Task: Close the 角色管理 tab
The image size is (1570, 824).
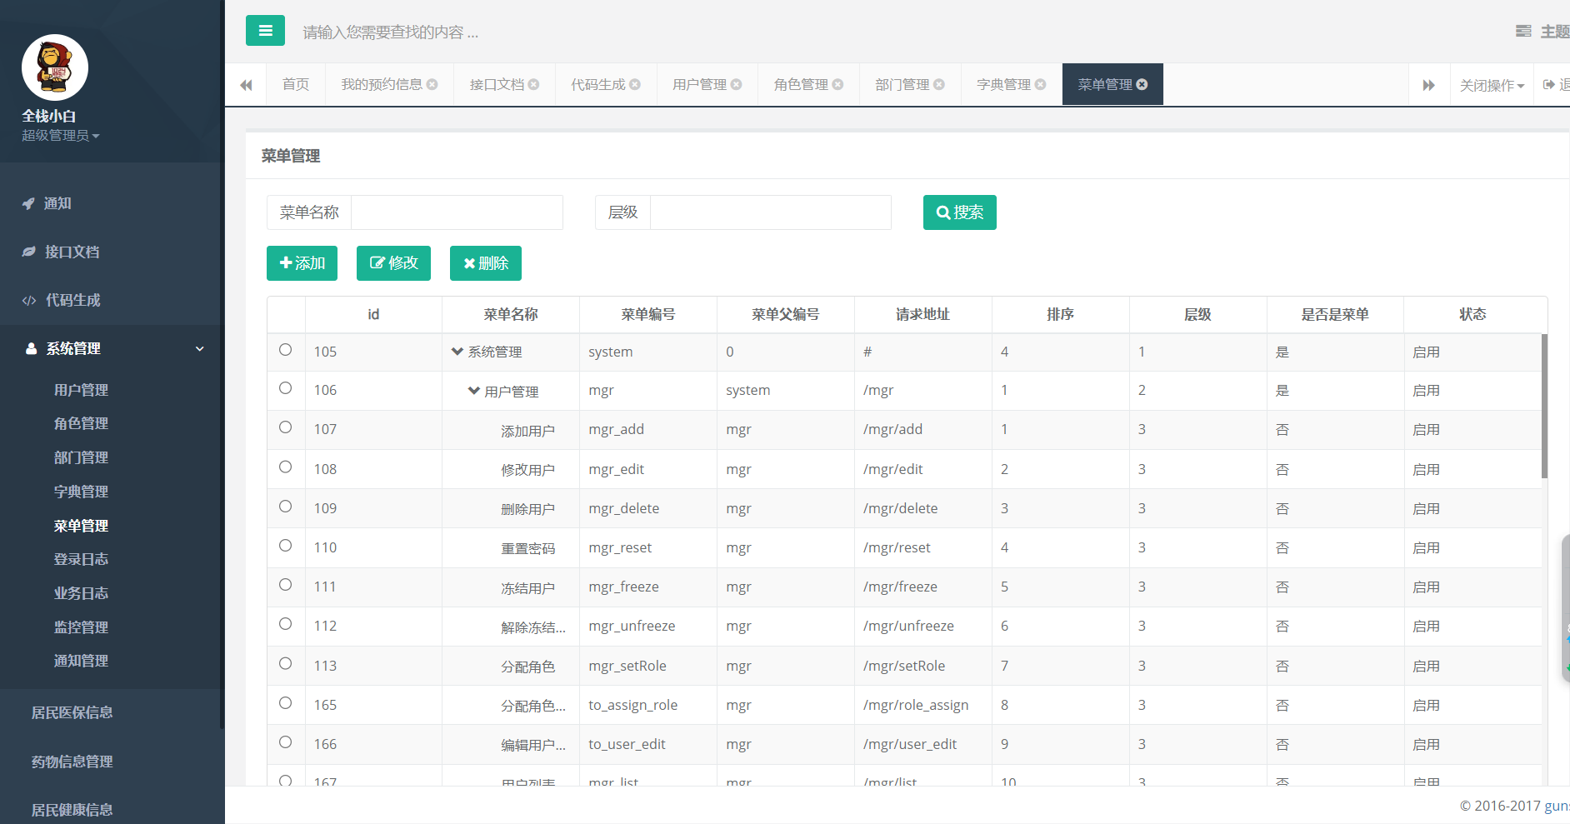Action: click(x=837, y=84)
